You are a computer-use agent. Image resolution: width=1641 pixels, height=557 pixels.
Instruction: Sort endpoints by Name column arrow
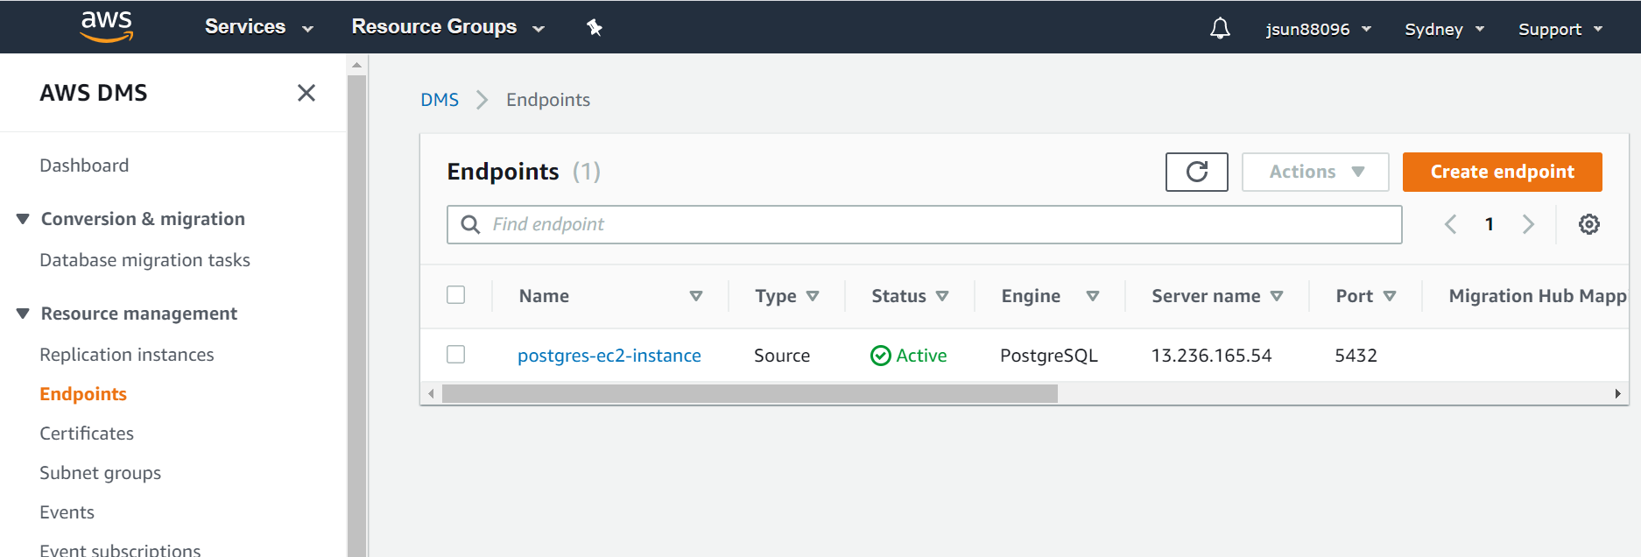pos(696,296)
